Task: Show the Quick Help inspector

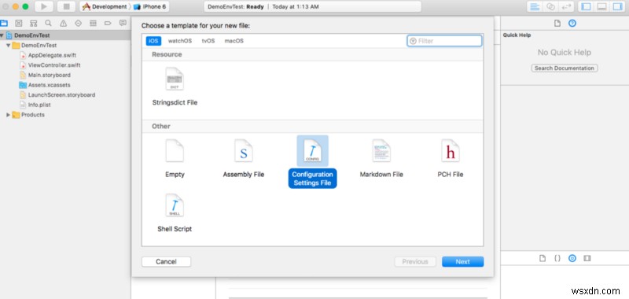Action: pos(572,24)
